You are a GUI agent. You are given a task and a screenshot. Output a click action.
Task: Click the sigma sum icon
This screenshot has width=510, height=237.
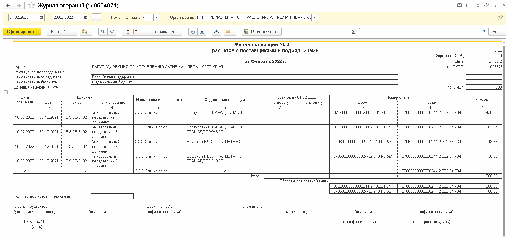353,32
